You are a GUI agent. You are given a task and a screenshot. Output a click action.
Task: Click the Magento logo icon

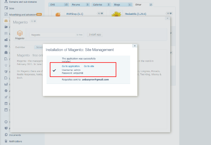pos(20,35)
